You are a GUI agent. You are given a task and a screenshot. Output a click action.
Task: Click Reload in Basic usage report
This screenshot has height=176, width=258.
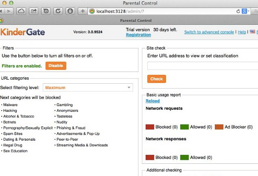[x=153, y=101]
